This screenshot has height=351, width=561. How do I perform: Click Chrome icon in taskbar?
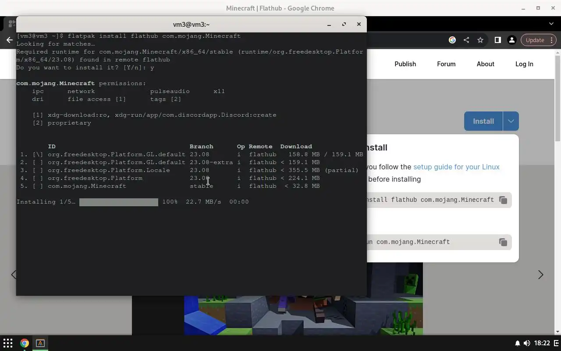[x=25, y=343]
